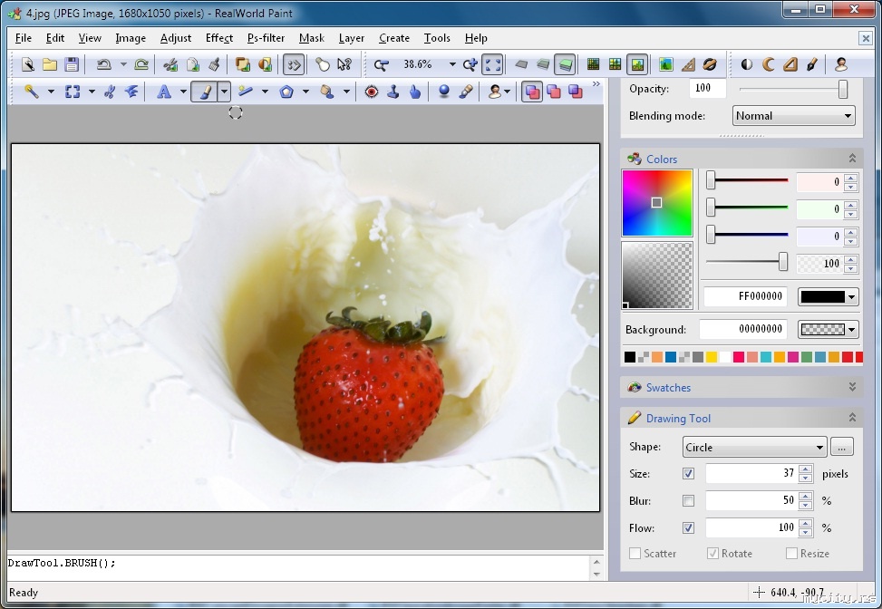882x609 pixels.
Task: Click the hex color field FF000000
Action: (747, 297)
